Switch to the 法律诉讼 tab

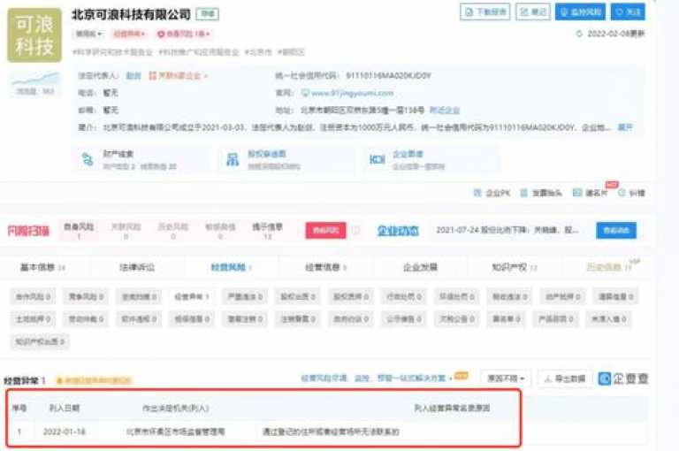tap(136, 267)
